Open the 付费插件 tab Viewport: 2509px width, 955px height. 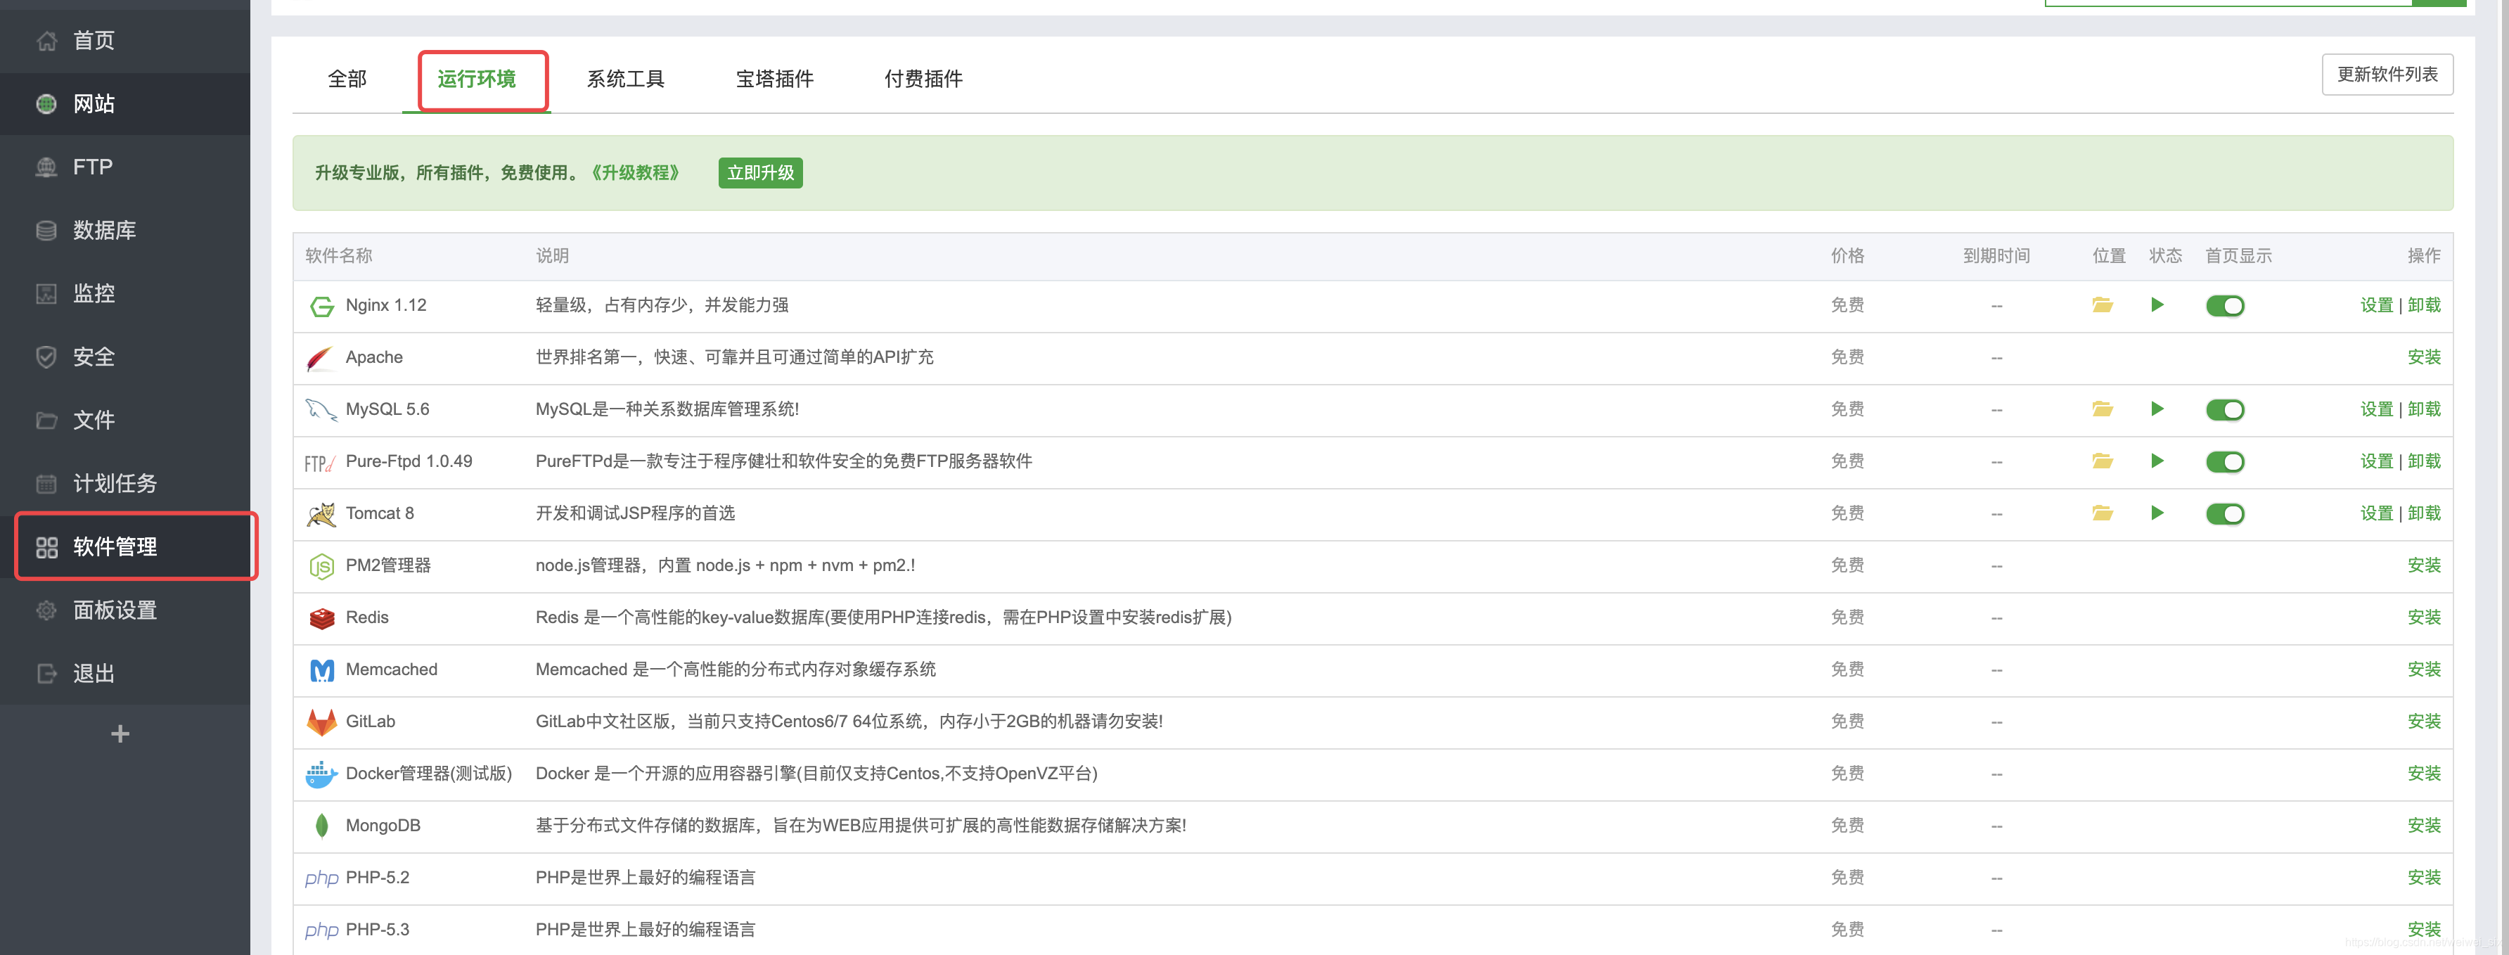pos(923,79)
